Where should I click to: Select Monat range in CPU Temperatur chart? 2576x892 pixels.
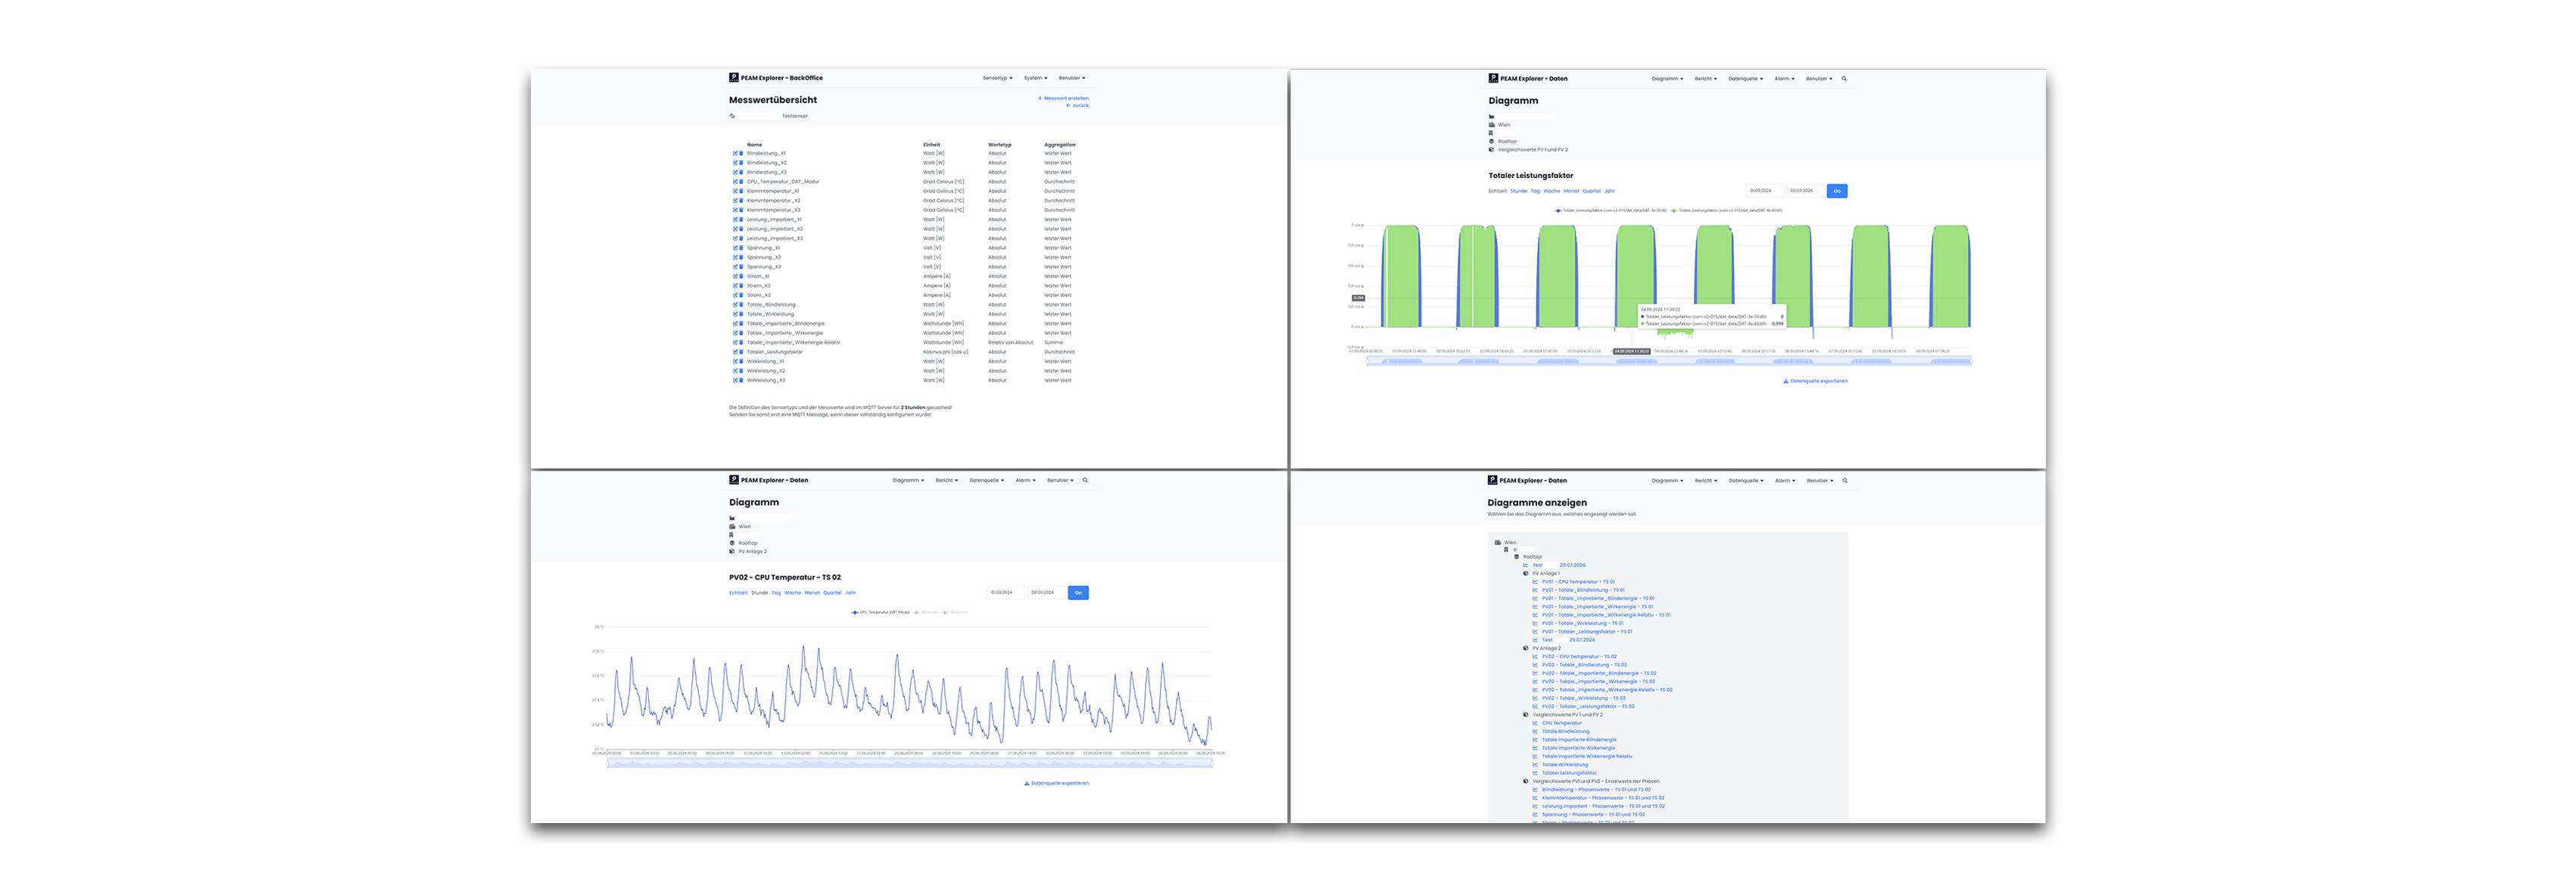tap(812, 593)
